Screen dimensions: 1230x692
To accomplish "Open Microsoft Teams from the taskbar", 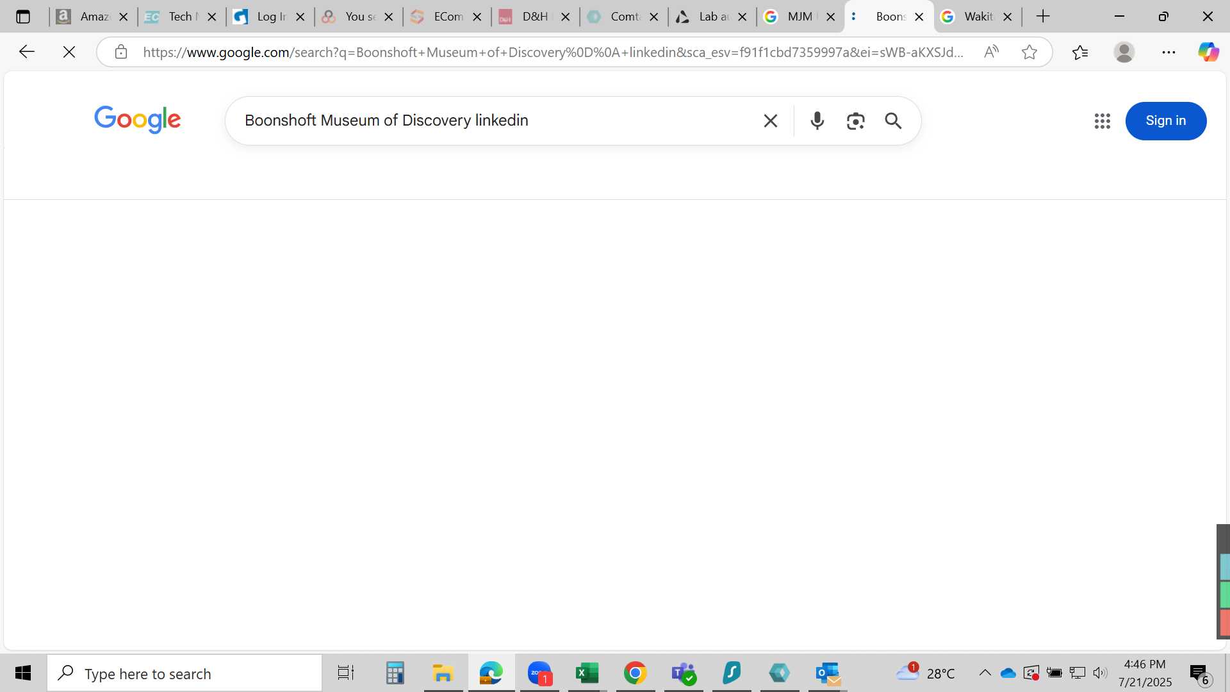I will 684,673.
